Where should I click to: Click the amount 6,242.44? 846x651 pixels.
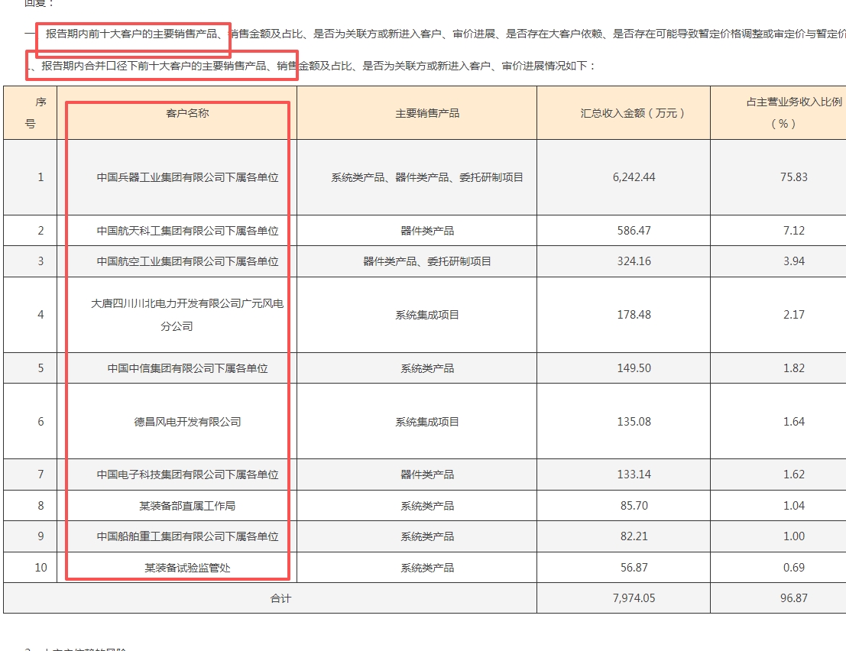pos(634,177)
